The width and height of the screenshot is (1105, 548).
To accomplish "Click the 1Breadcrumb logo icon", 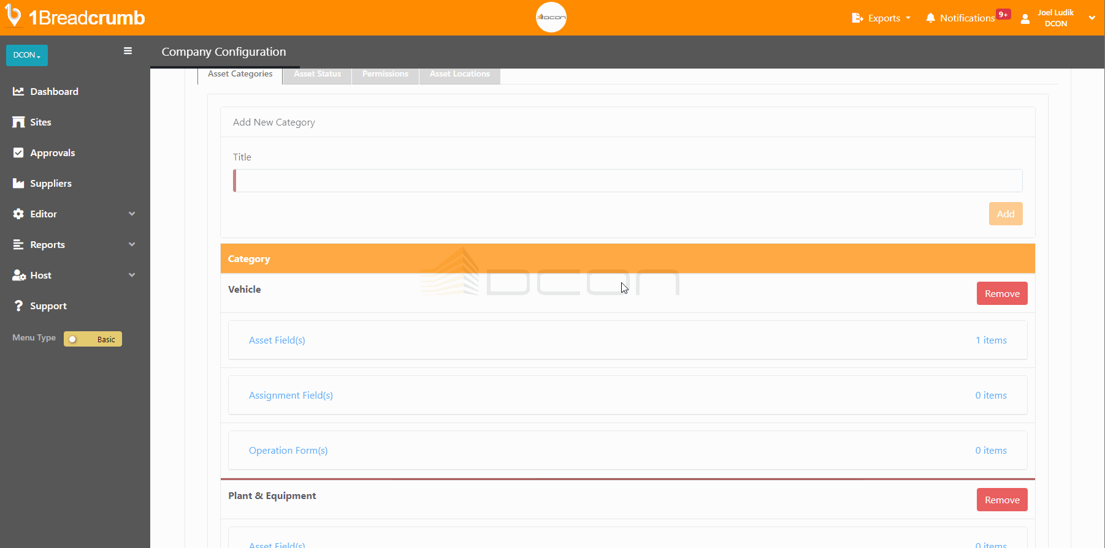I will (13, 17).
